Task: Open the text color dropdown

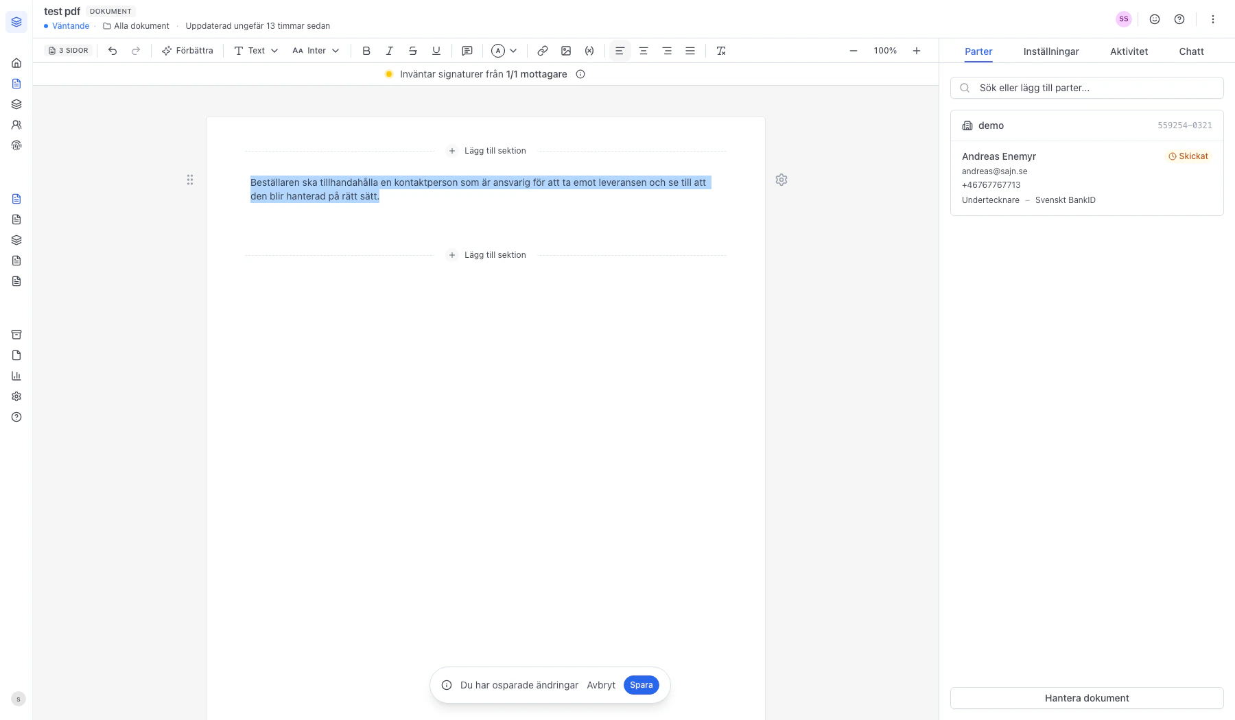Action: pos(504,51)
